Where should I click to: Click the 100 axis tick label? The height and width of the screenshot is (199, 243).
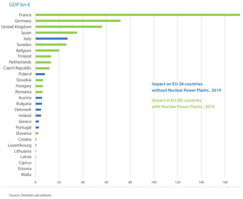[154, 182]
